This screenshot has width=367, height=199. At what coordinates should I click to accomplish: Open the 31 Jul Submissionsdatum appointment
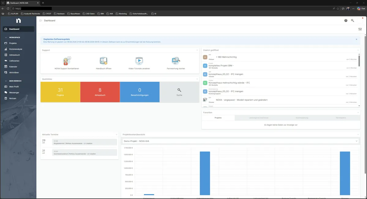[84, 153]
